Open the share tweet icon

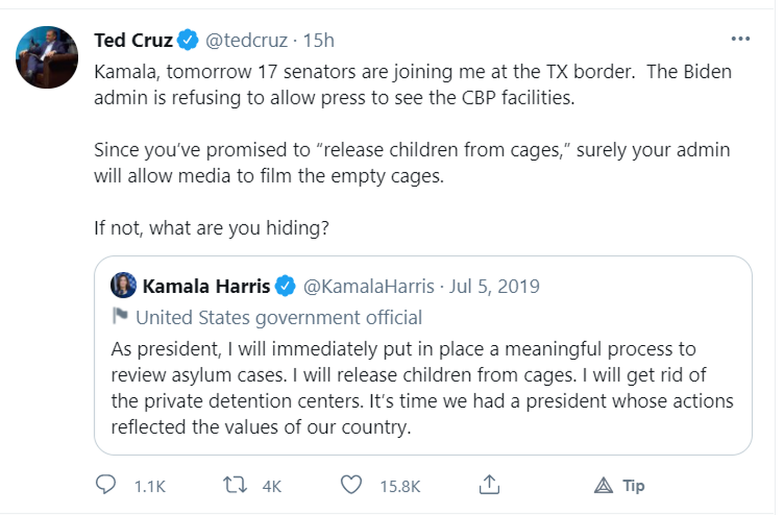[489, 484]
